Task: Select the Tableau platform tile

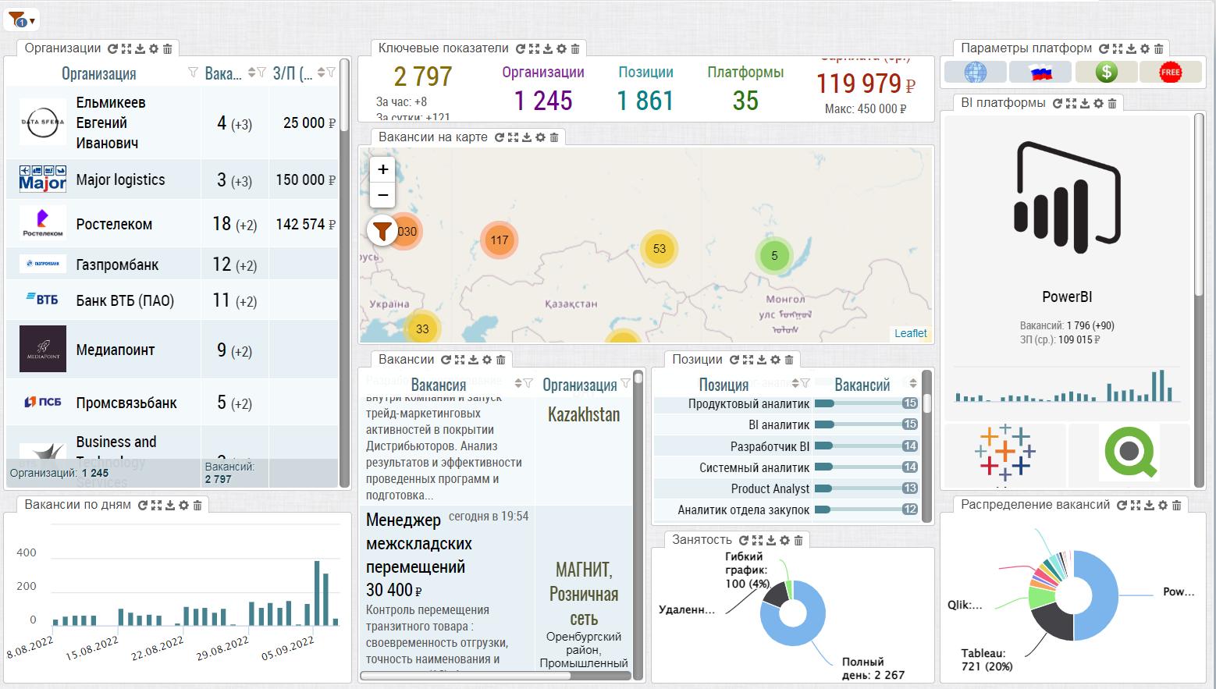Action: [1005, 453]
